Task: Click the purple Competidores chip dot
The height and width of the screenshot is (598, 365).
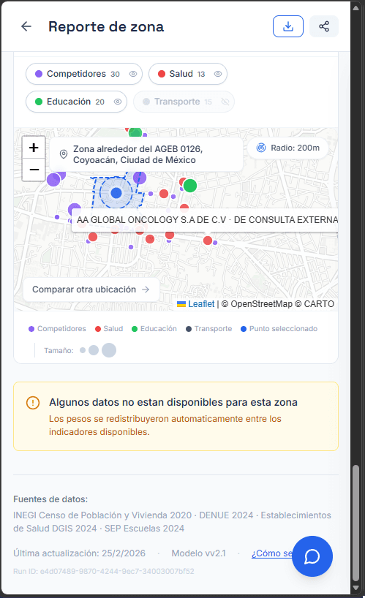Action: [x=39, y=74]
